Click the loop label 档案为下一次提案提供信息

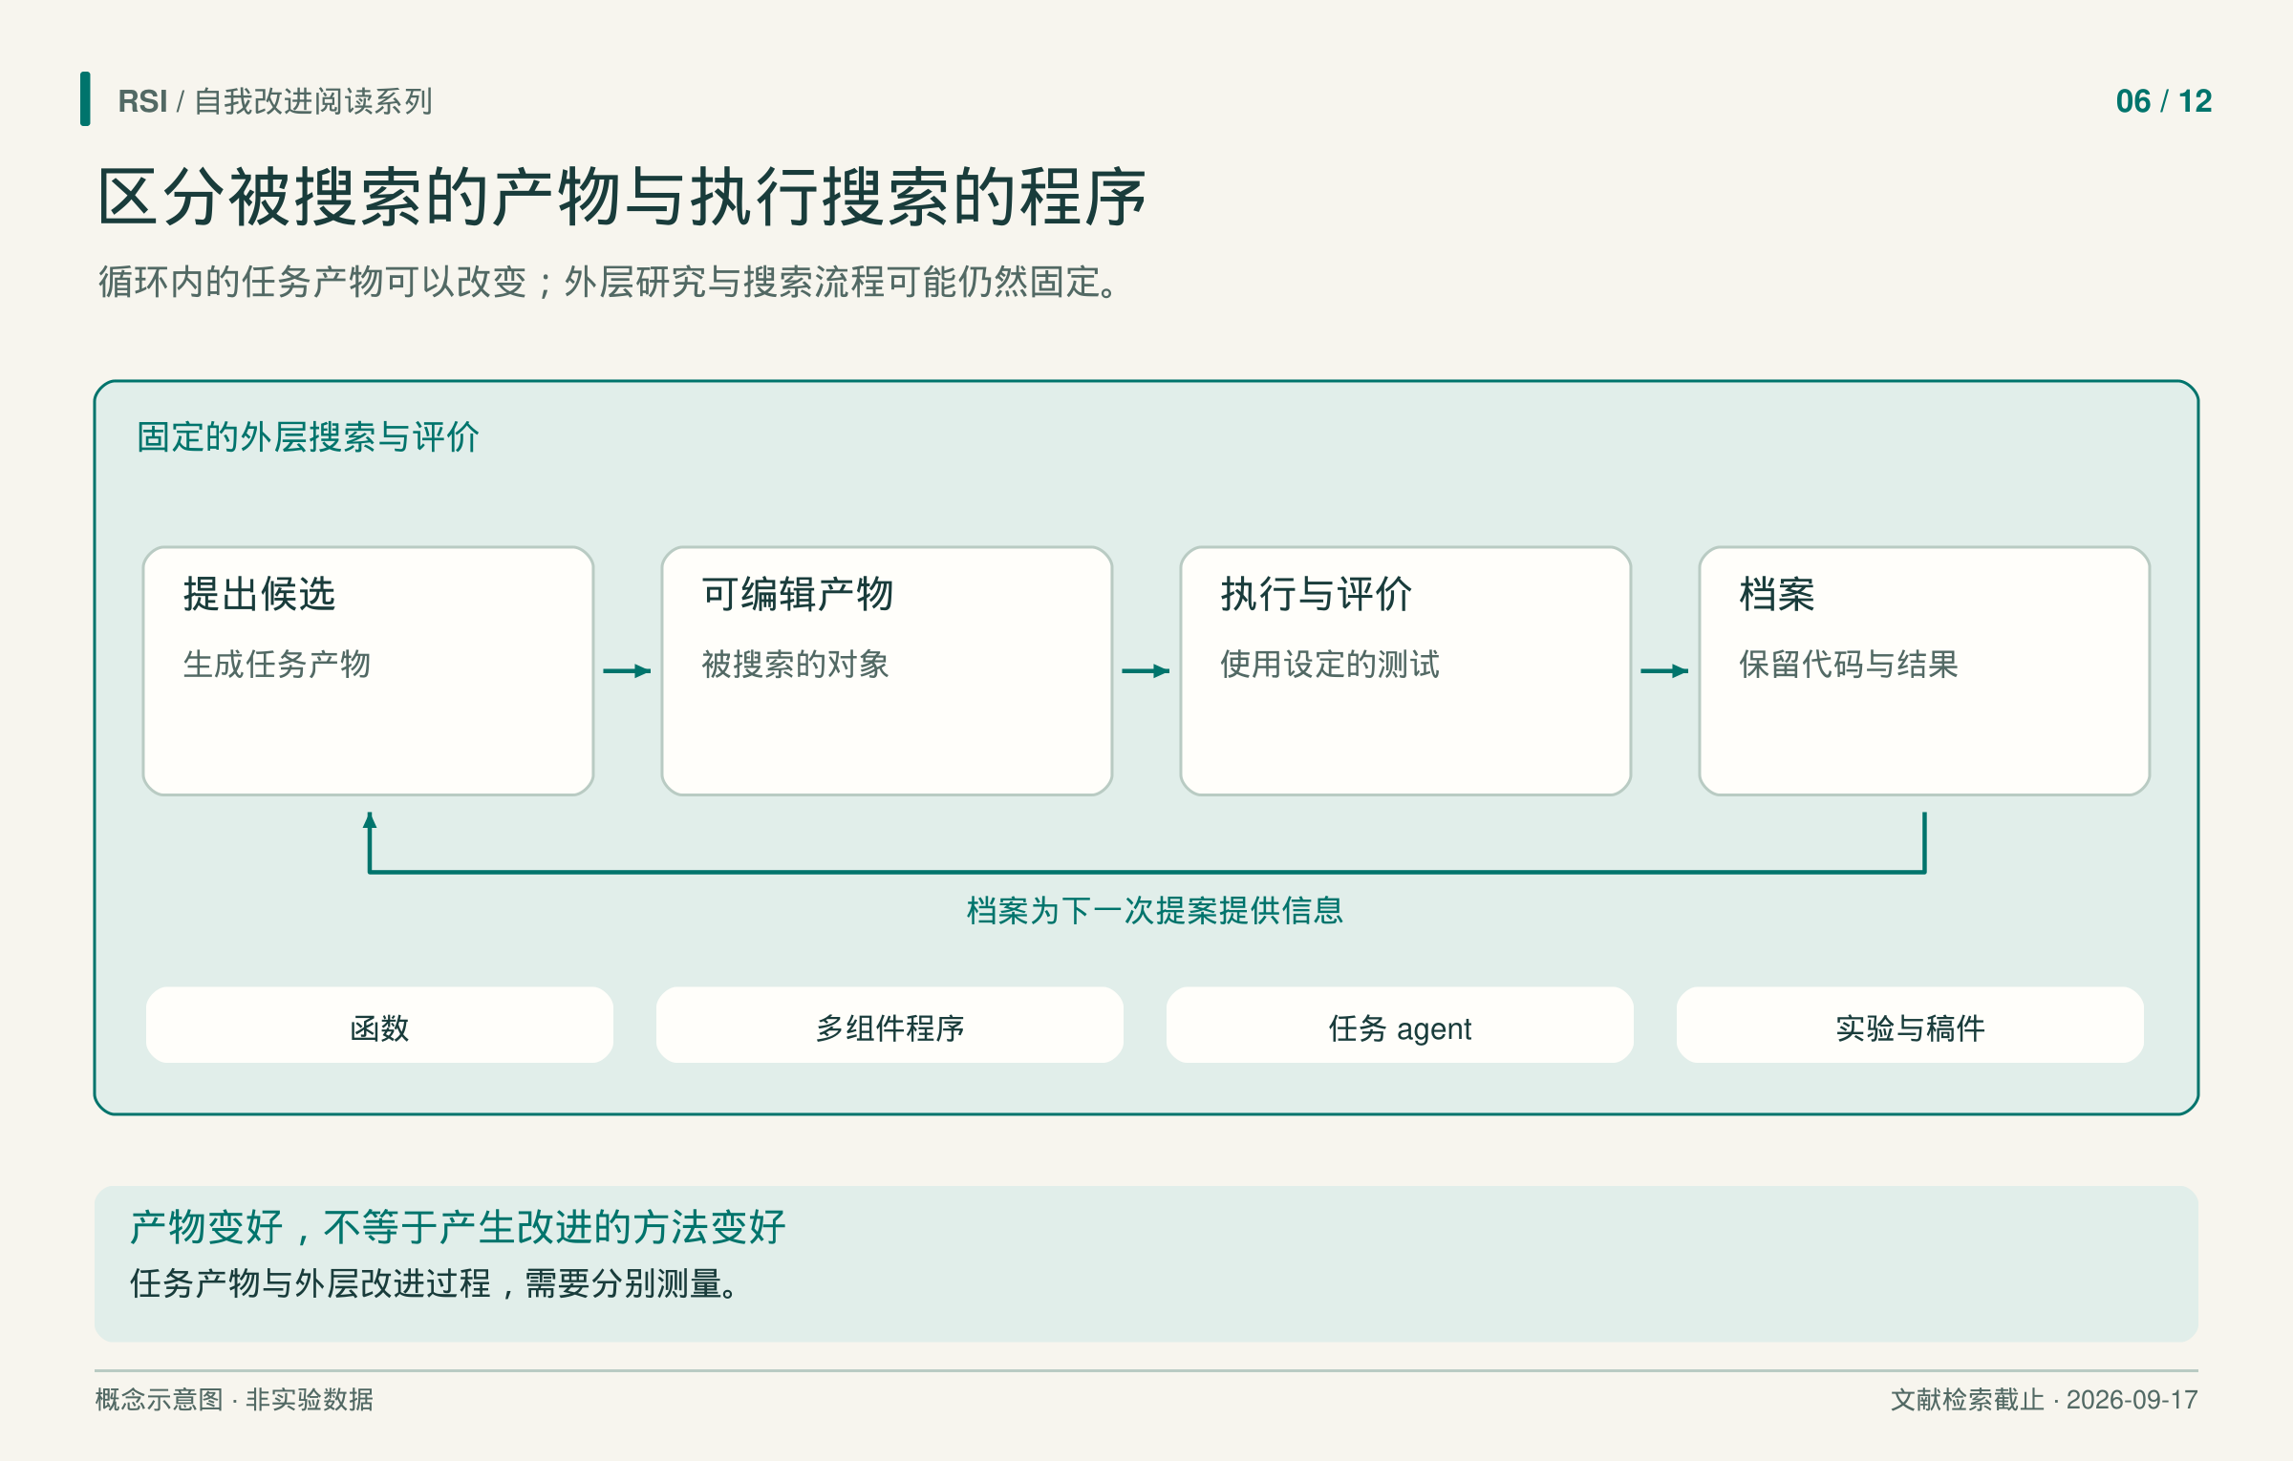(x=1154, y=910)
